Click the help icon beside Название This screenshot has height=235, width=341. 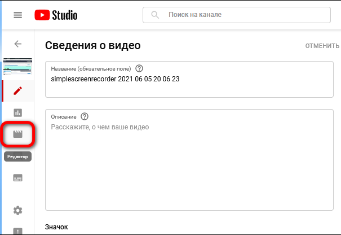tap(139, 68)
